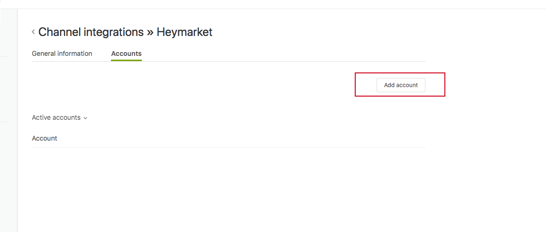Click the Active accounts label text
Screen dimensions: 553x232
pyautogui.click(x=56, y=117)
